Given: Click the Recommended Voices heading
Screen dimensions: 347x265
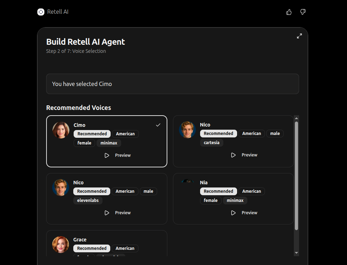Looking at the screenshot, I should 79,108.
